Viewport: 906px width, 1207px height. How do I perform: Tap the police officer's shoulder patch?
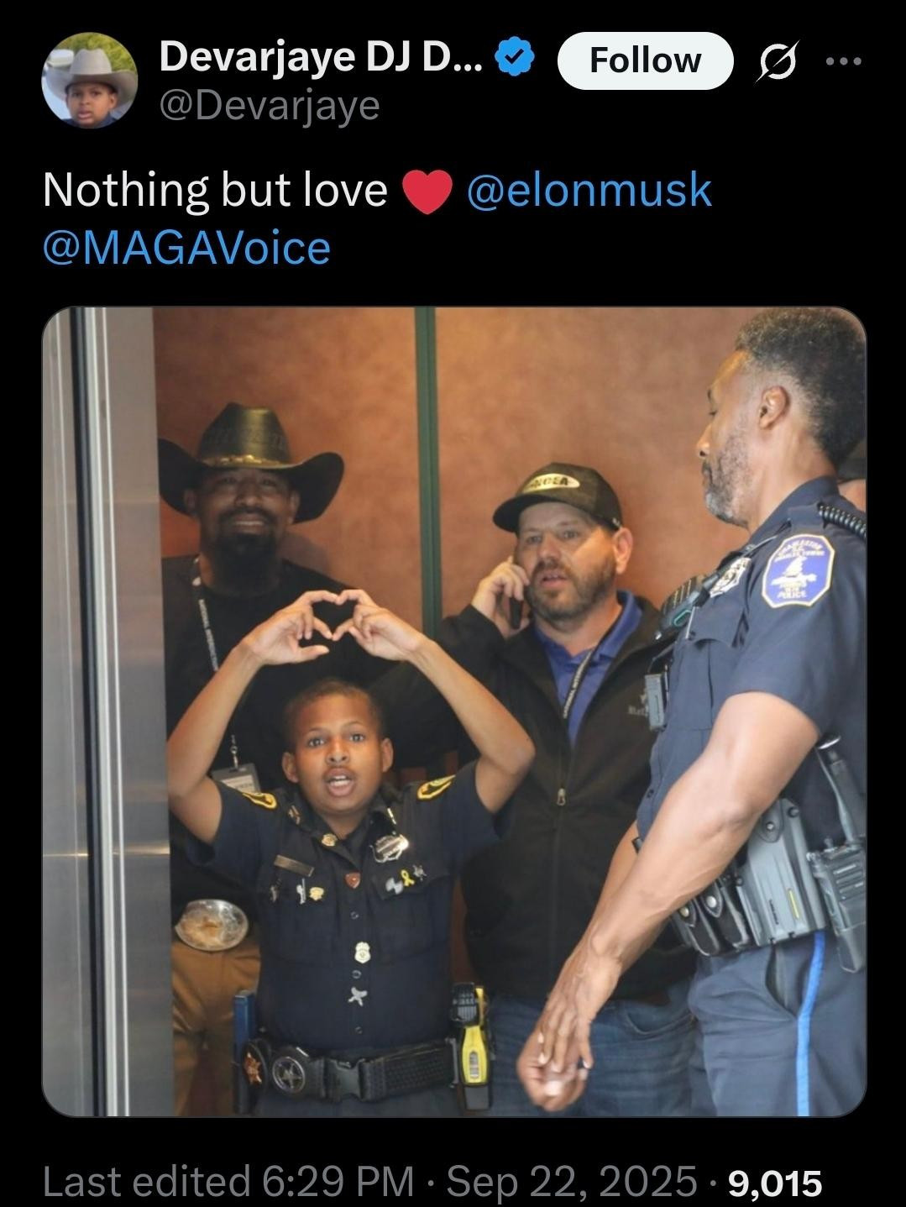tap(797, 569)
